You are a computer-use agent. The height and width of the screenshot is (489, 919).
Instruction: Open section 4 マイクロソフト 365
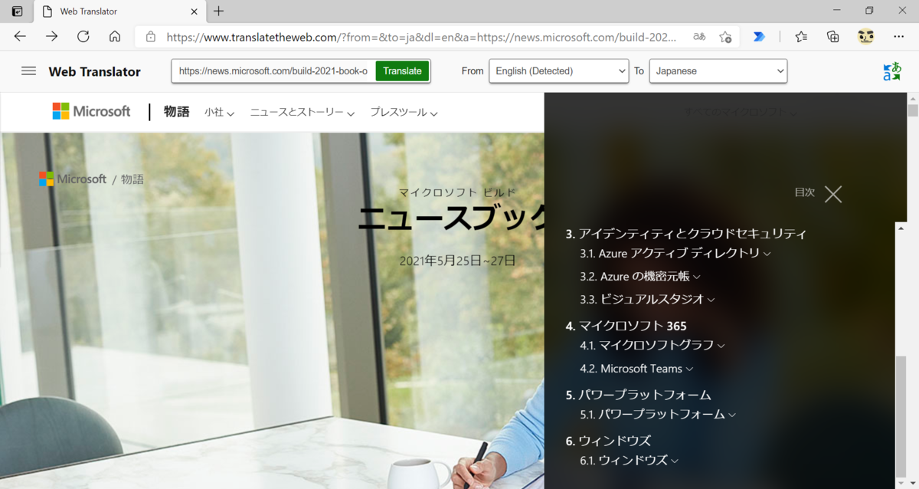tap(626, 326)
